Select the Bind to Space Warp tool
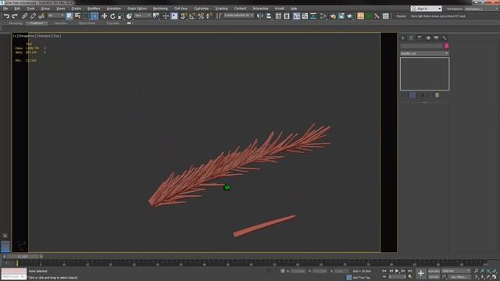This screenshot has height=281, width=500. click(41, 16)
